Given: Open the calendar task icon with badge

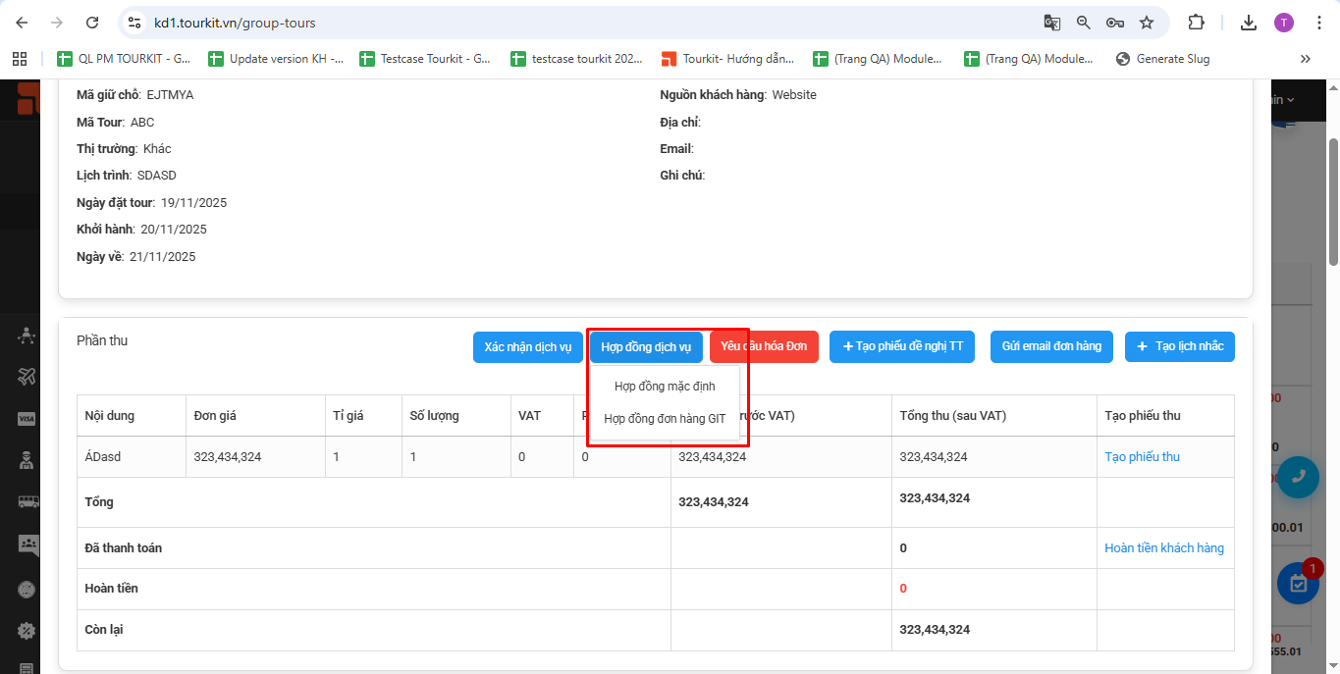Looking at the screenshot, I should 1298,584.
